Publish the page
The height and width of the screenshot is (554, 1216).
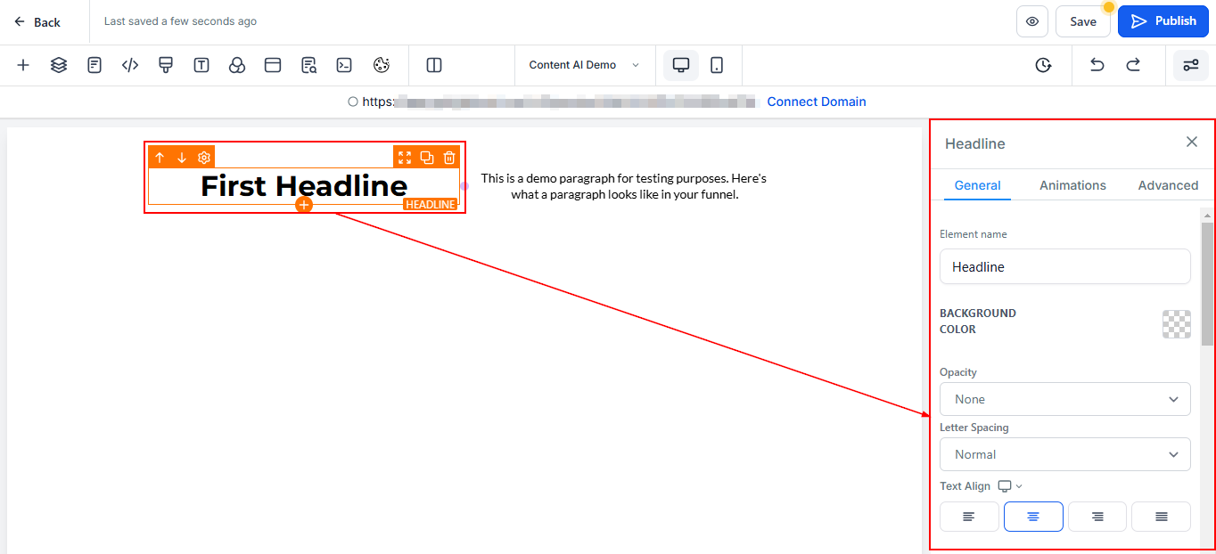point(1163,21)
